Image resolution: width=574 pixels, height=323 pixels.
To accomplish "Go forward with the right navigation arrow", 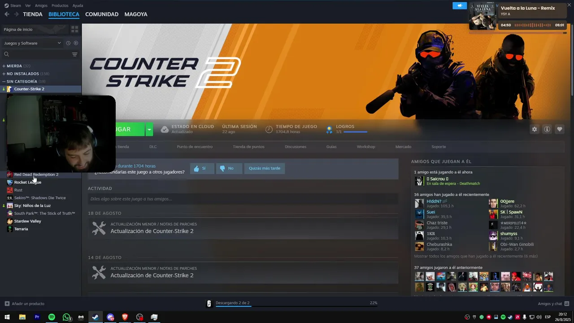I will click(x=16, y=14).
